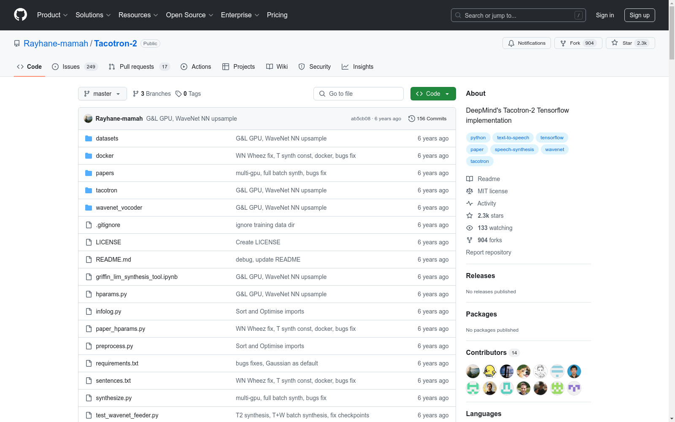Open the yellow duck contributor avatar
This screenshot has height=422, width=675.
(490, 371)
